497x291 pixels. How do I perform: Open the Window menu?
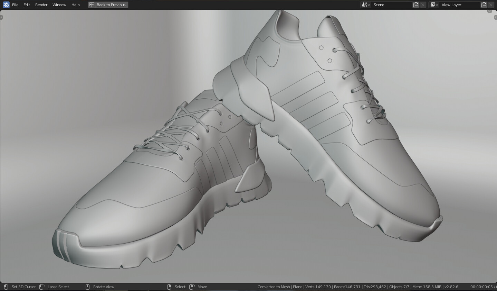(x=59, y=5)
